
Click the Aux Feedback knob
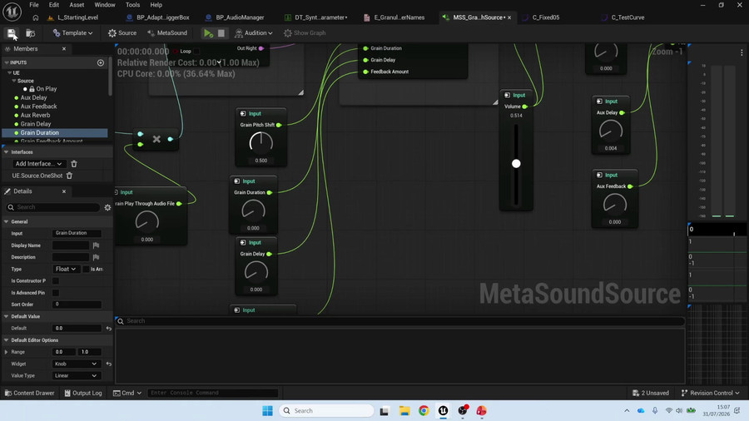pyautogui.click(x=615, y=205)
